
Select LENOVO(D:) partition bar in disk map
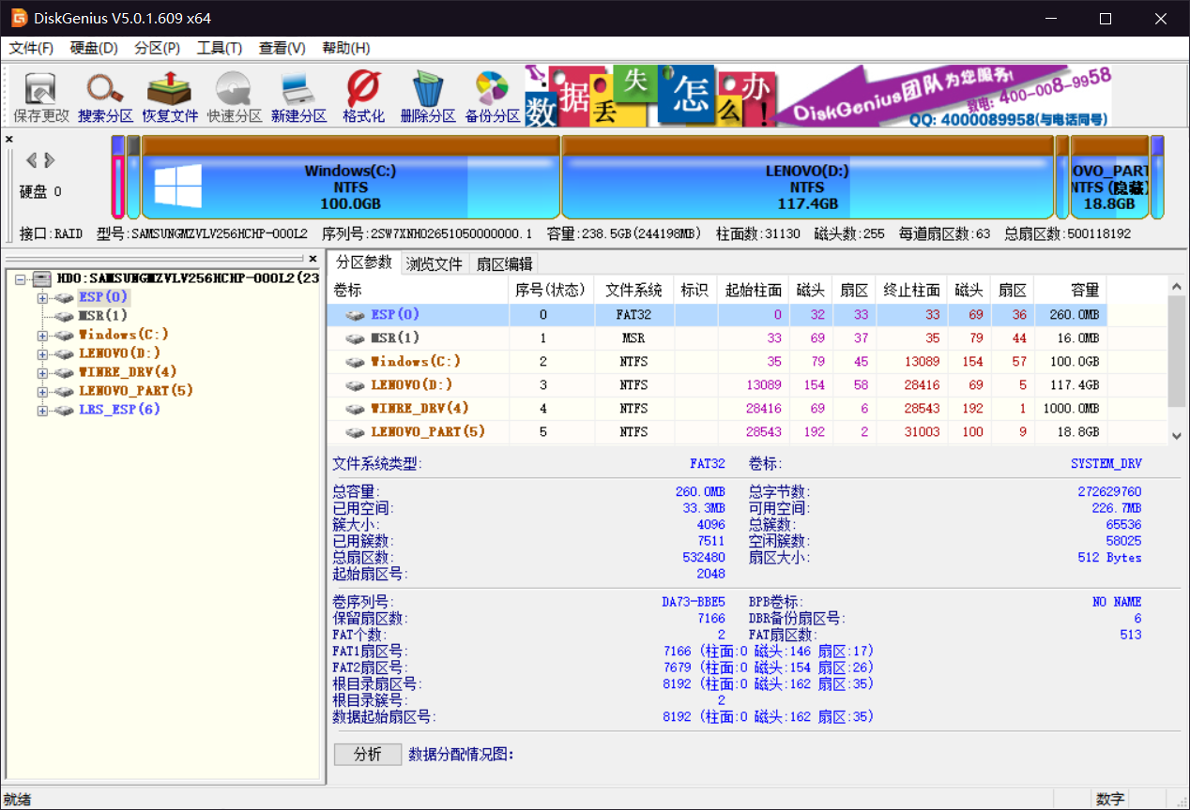[x=807, y=177]
